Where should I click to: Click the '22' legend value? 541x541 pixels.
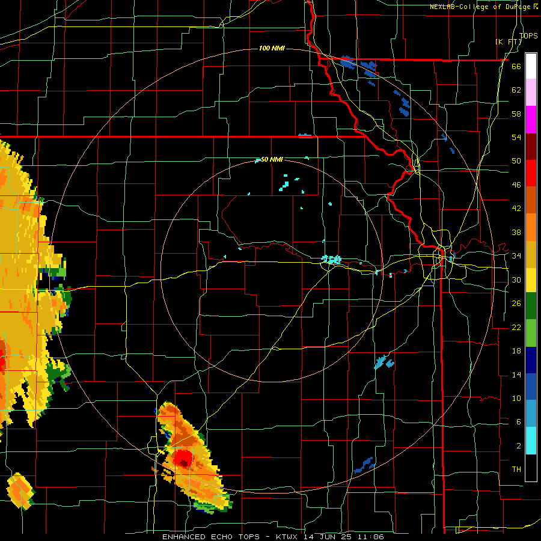(516, 327)
